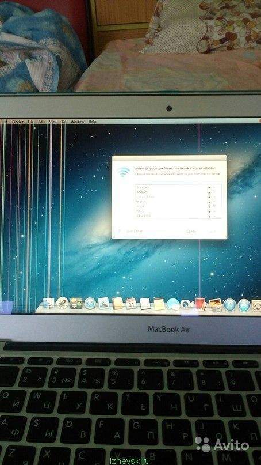Image resolution: width=261 pixels, height=465 pixels.
Task: Click the Join Other button
Action: click(x=135, y=231)
